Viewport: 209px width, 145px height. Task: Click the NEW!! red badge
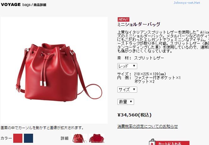[123, 19]
